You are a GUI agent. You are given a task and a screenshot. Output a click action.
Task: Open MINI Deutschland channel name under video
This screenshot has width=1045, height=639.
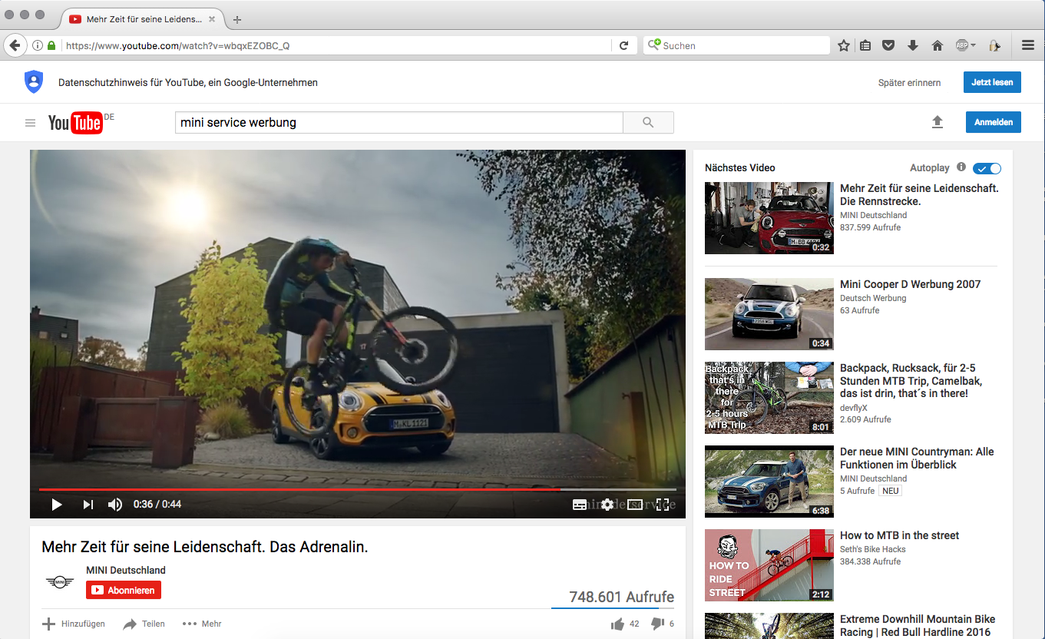coord(126,571)
